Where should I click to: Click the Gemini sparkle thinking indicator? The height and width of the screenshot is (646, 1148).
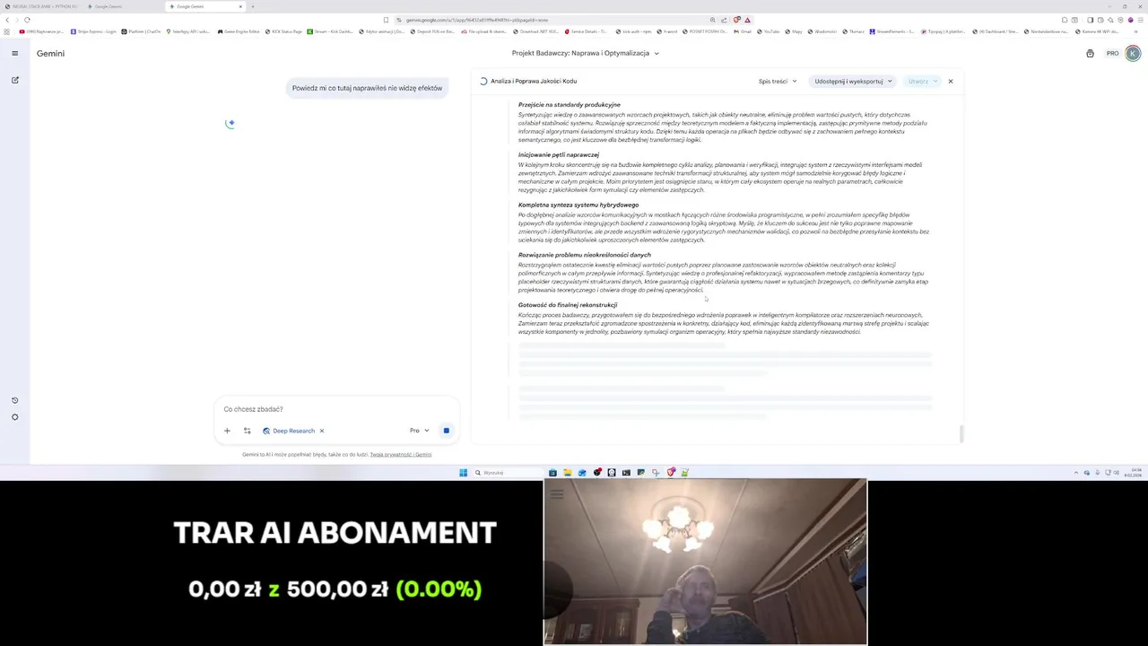point(230,124)
